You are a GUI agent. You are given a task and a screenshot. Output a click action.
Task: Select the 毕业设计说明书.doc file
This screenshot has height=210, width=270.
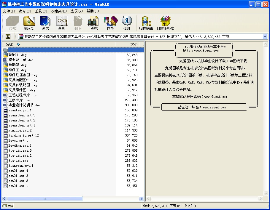pos(24,105)
